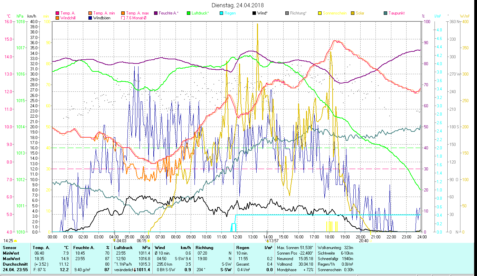Click the timestamp 24.04. 23:55

pyautogui.click(x=16, y=270)
